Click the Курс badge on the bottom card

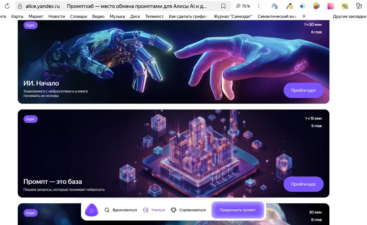pos(31,213)
